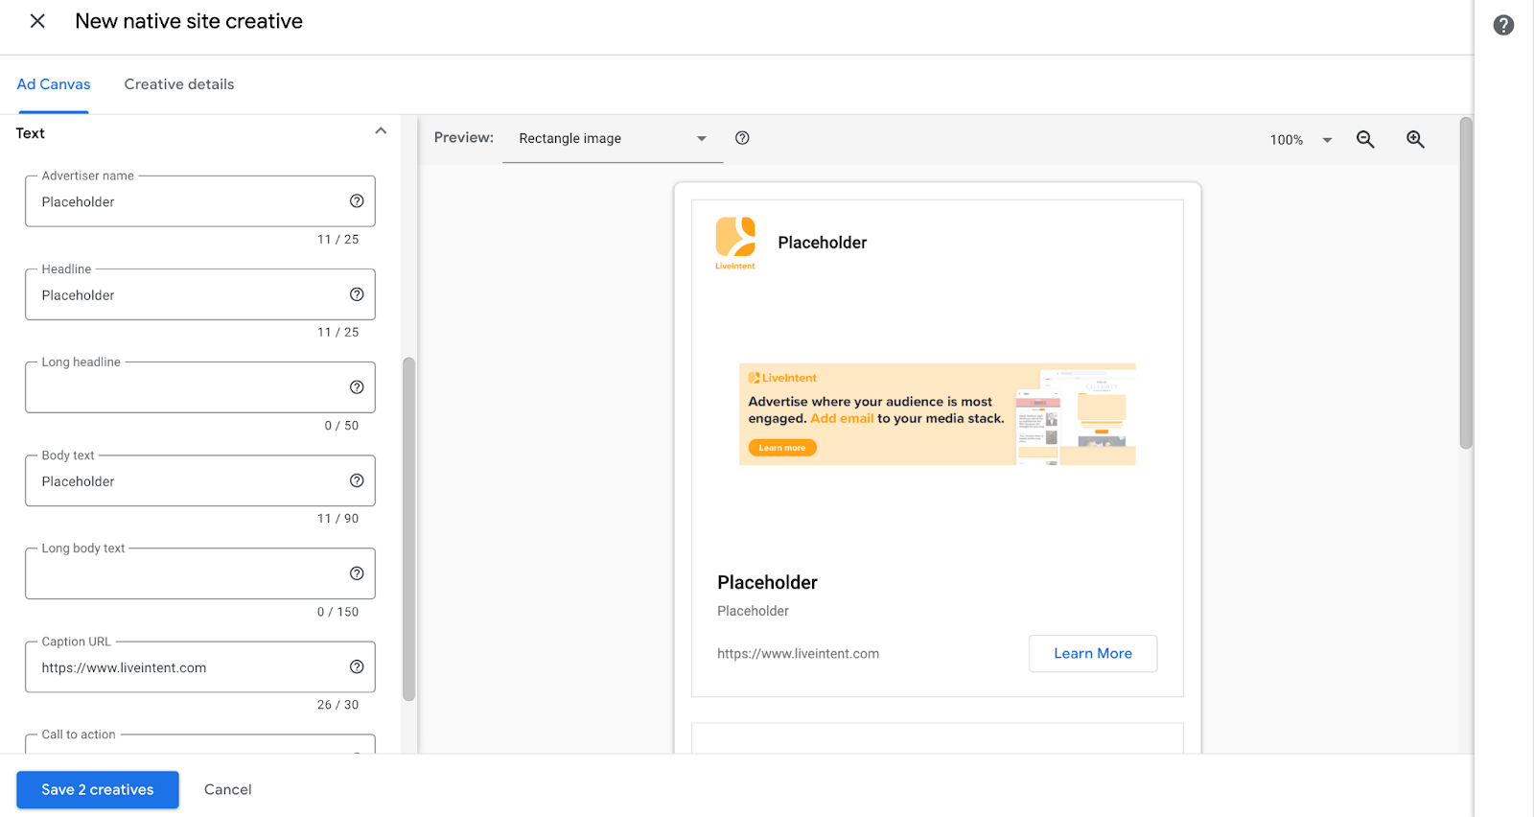This screenshot has height=817, width=1534.
Task: Zoom out the ad preview
Action: 1365,140
